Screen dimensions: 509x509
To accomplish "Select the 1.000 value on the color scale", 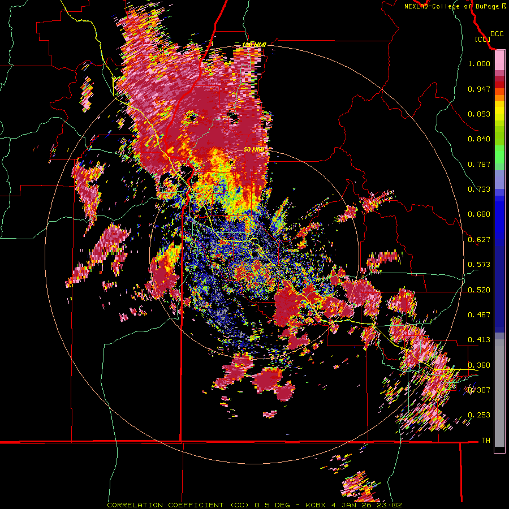I will click(479, 63).
